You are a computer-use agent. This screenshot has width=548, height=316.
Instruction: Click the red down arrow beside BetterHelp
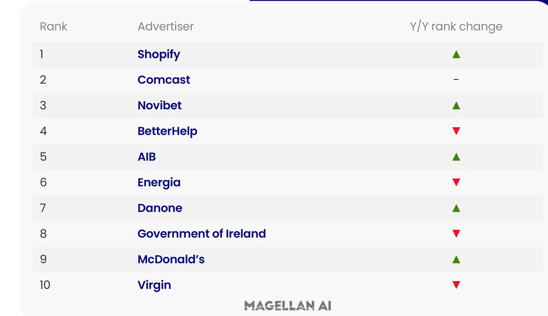(456, 131)
